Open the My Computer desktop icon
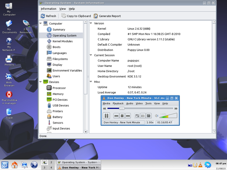This screenshot has height=170, width=227. [x=9, y=6]
